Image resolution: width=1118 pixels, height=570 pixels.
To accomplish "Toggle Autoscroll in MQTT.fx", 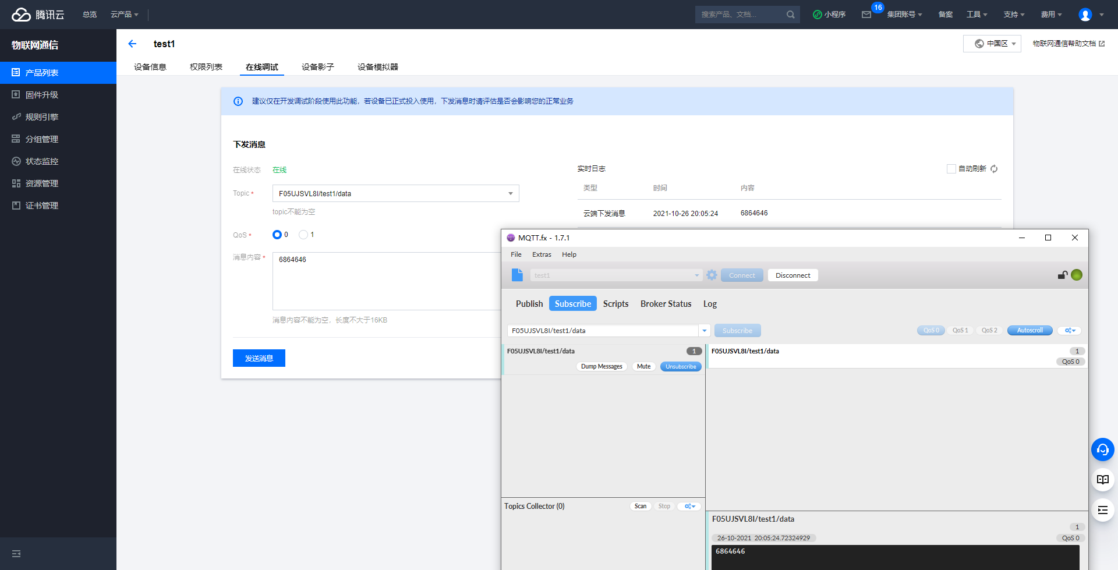I will click(x=1029, y=331).
